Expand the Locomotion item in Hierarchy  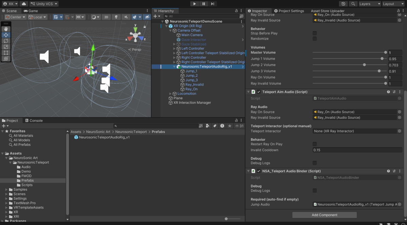[x=170, y=93]
